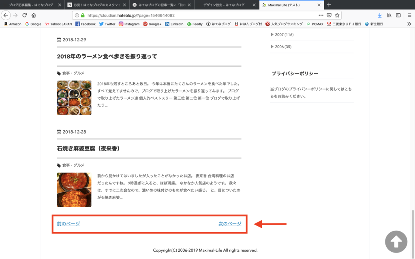The width and height of the screenshot is (415, 259).
Task: Open the 2018-12-28 date link
Action: 71,132
